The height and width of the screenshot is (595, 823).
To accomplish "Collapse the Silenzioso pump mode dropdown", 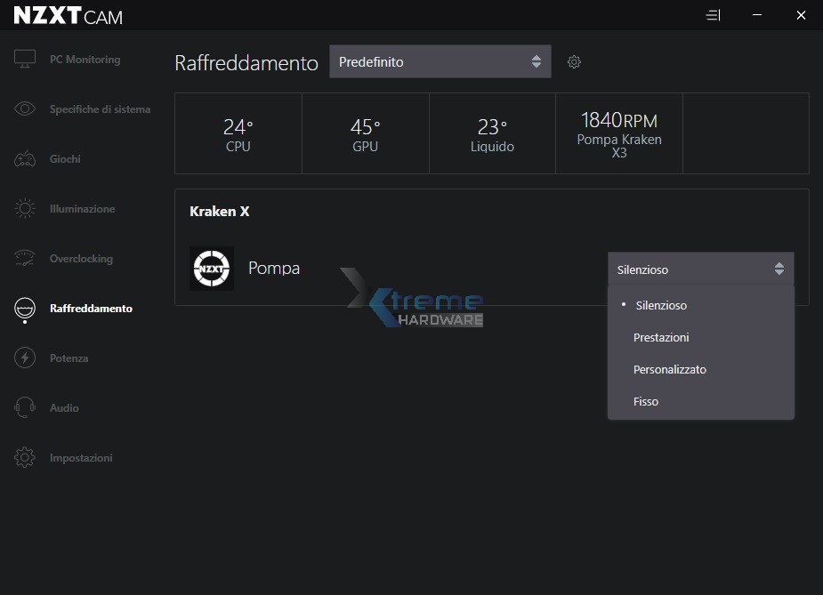I will [700, 269].
